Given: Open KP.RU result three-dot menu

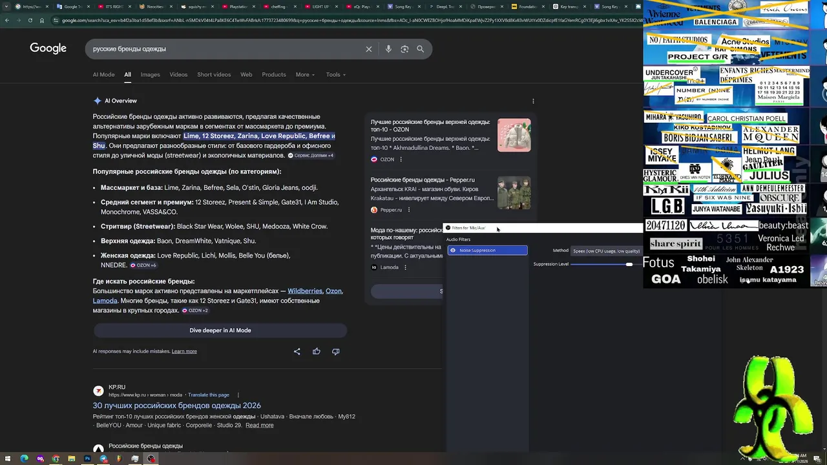Looking at the screenshot, I should point(238,395).
